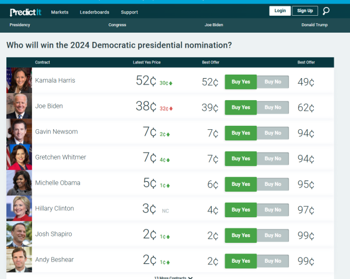
Task: Select the Gavin Newsom contract name
Action: click(x=57, y=132)
